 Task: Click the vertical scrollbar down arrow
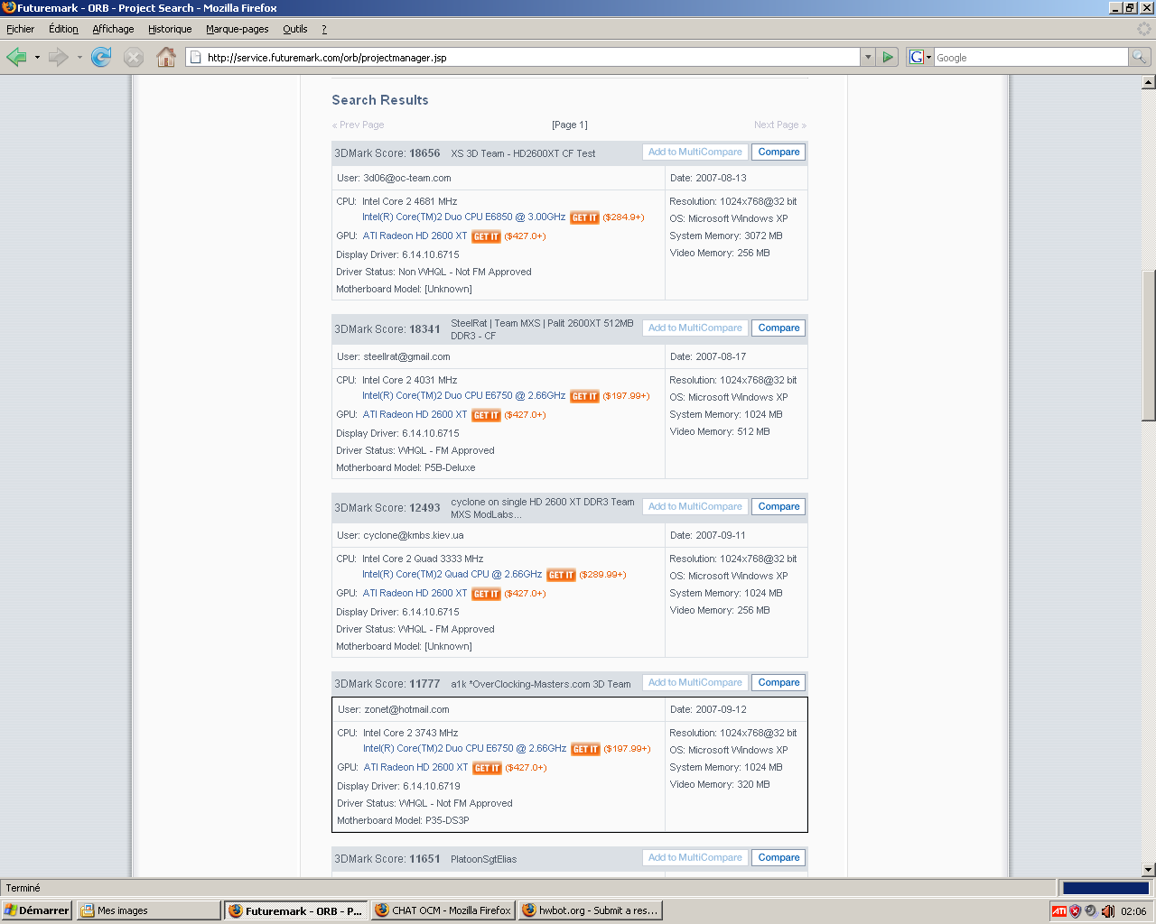point(1148,870)
